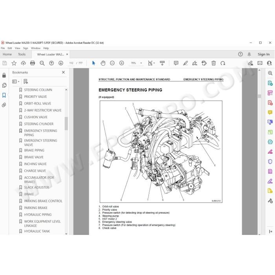Open the PARKING BRAKE CONTROL bookmark
The image size is (275, 275).
tap(43, 201)
